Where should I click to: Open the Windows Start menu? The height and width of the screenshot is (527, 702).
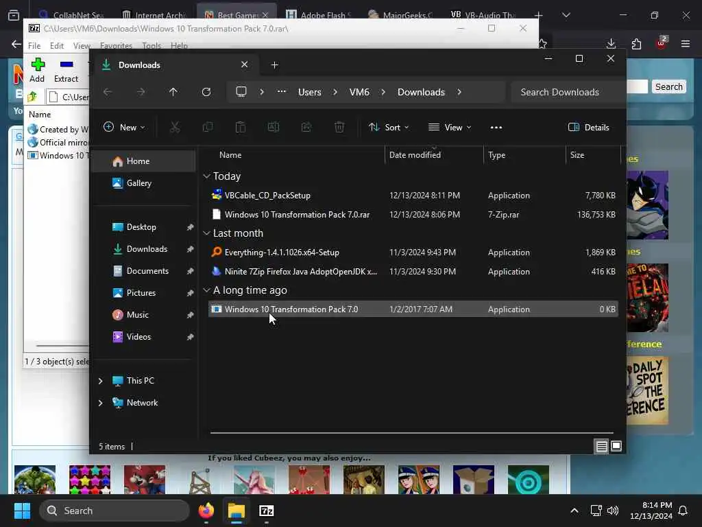[22, 511]
